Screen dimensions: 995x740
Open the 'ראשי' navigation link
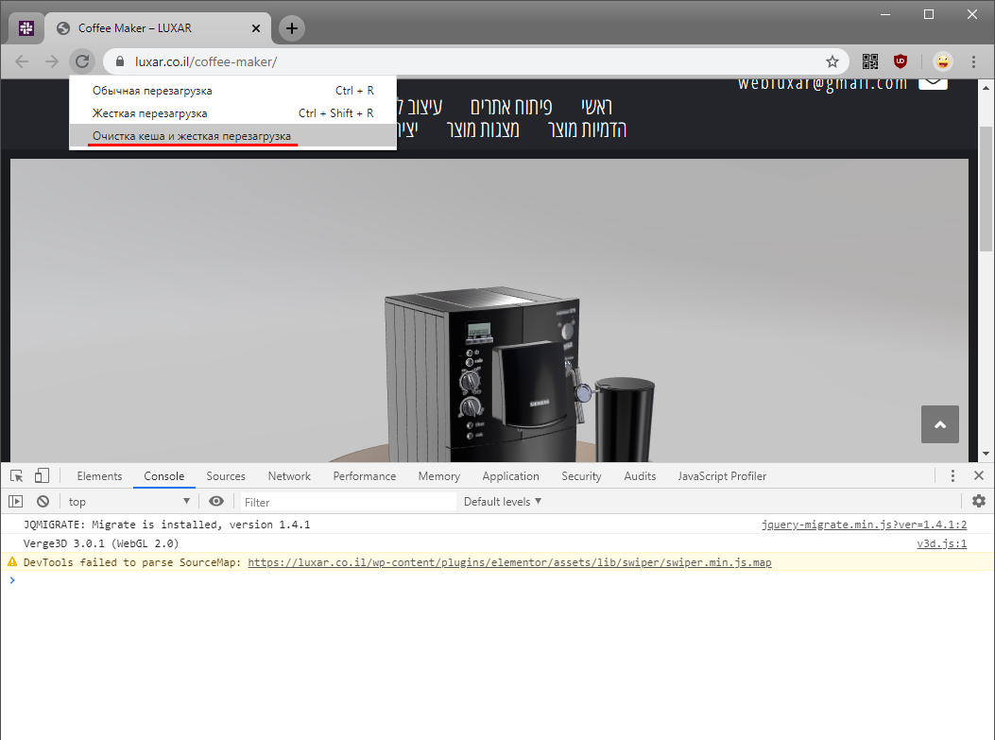tap(596, 106)
